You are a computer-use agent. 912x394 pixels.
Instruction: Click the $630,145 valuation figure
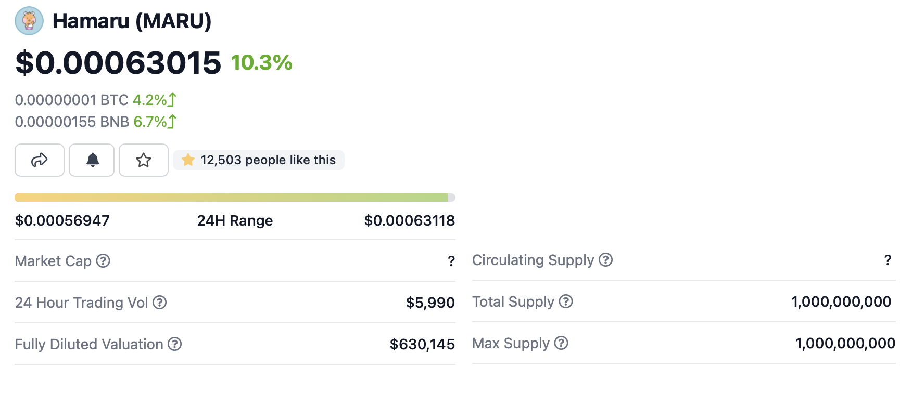pos(422,344)
